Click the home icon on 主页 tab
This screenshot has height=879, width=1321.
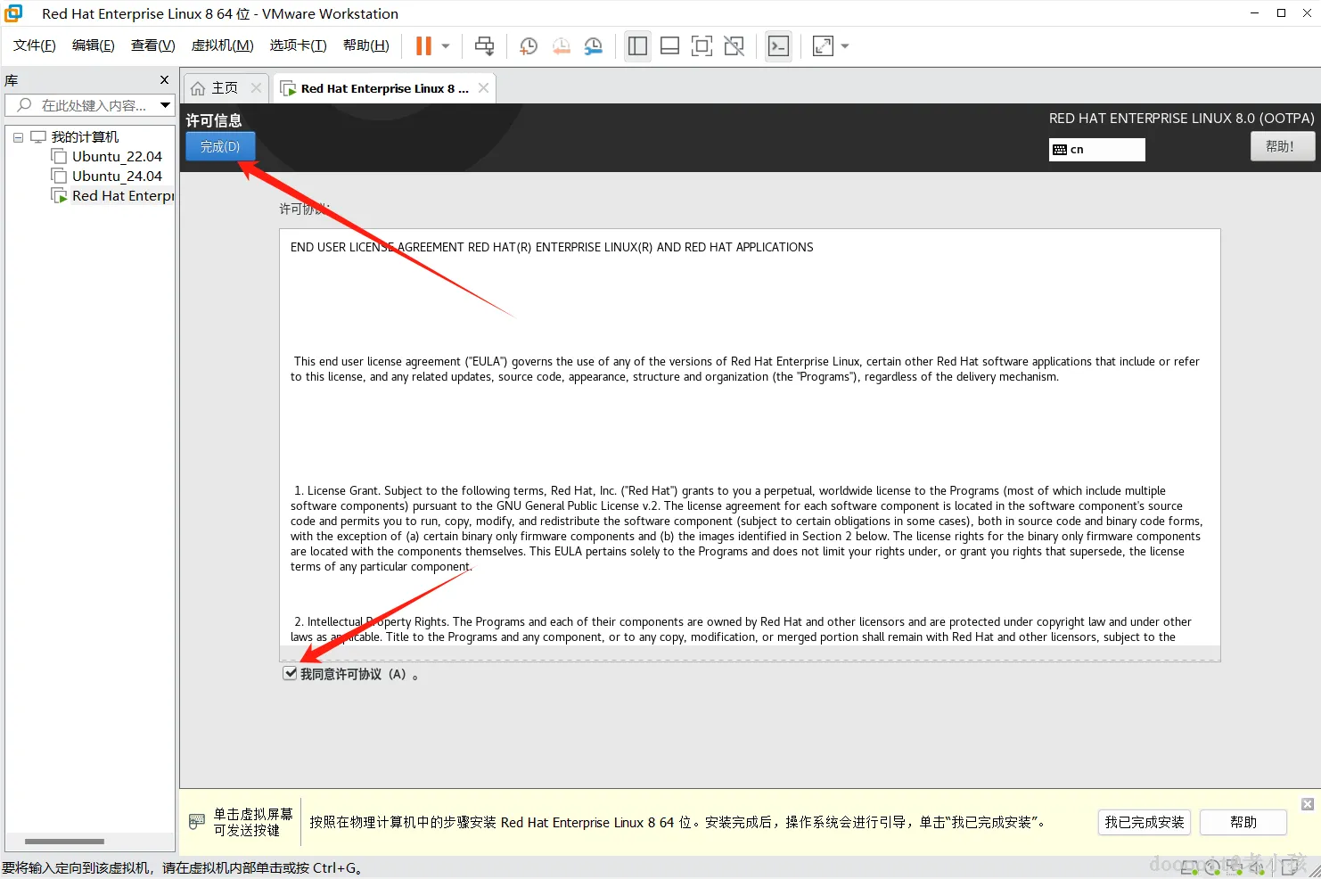click(198, 88)
